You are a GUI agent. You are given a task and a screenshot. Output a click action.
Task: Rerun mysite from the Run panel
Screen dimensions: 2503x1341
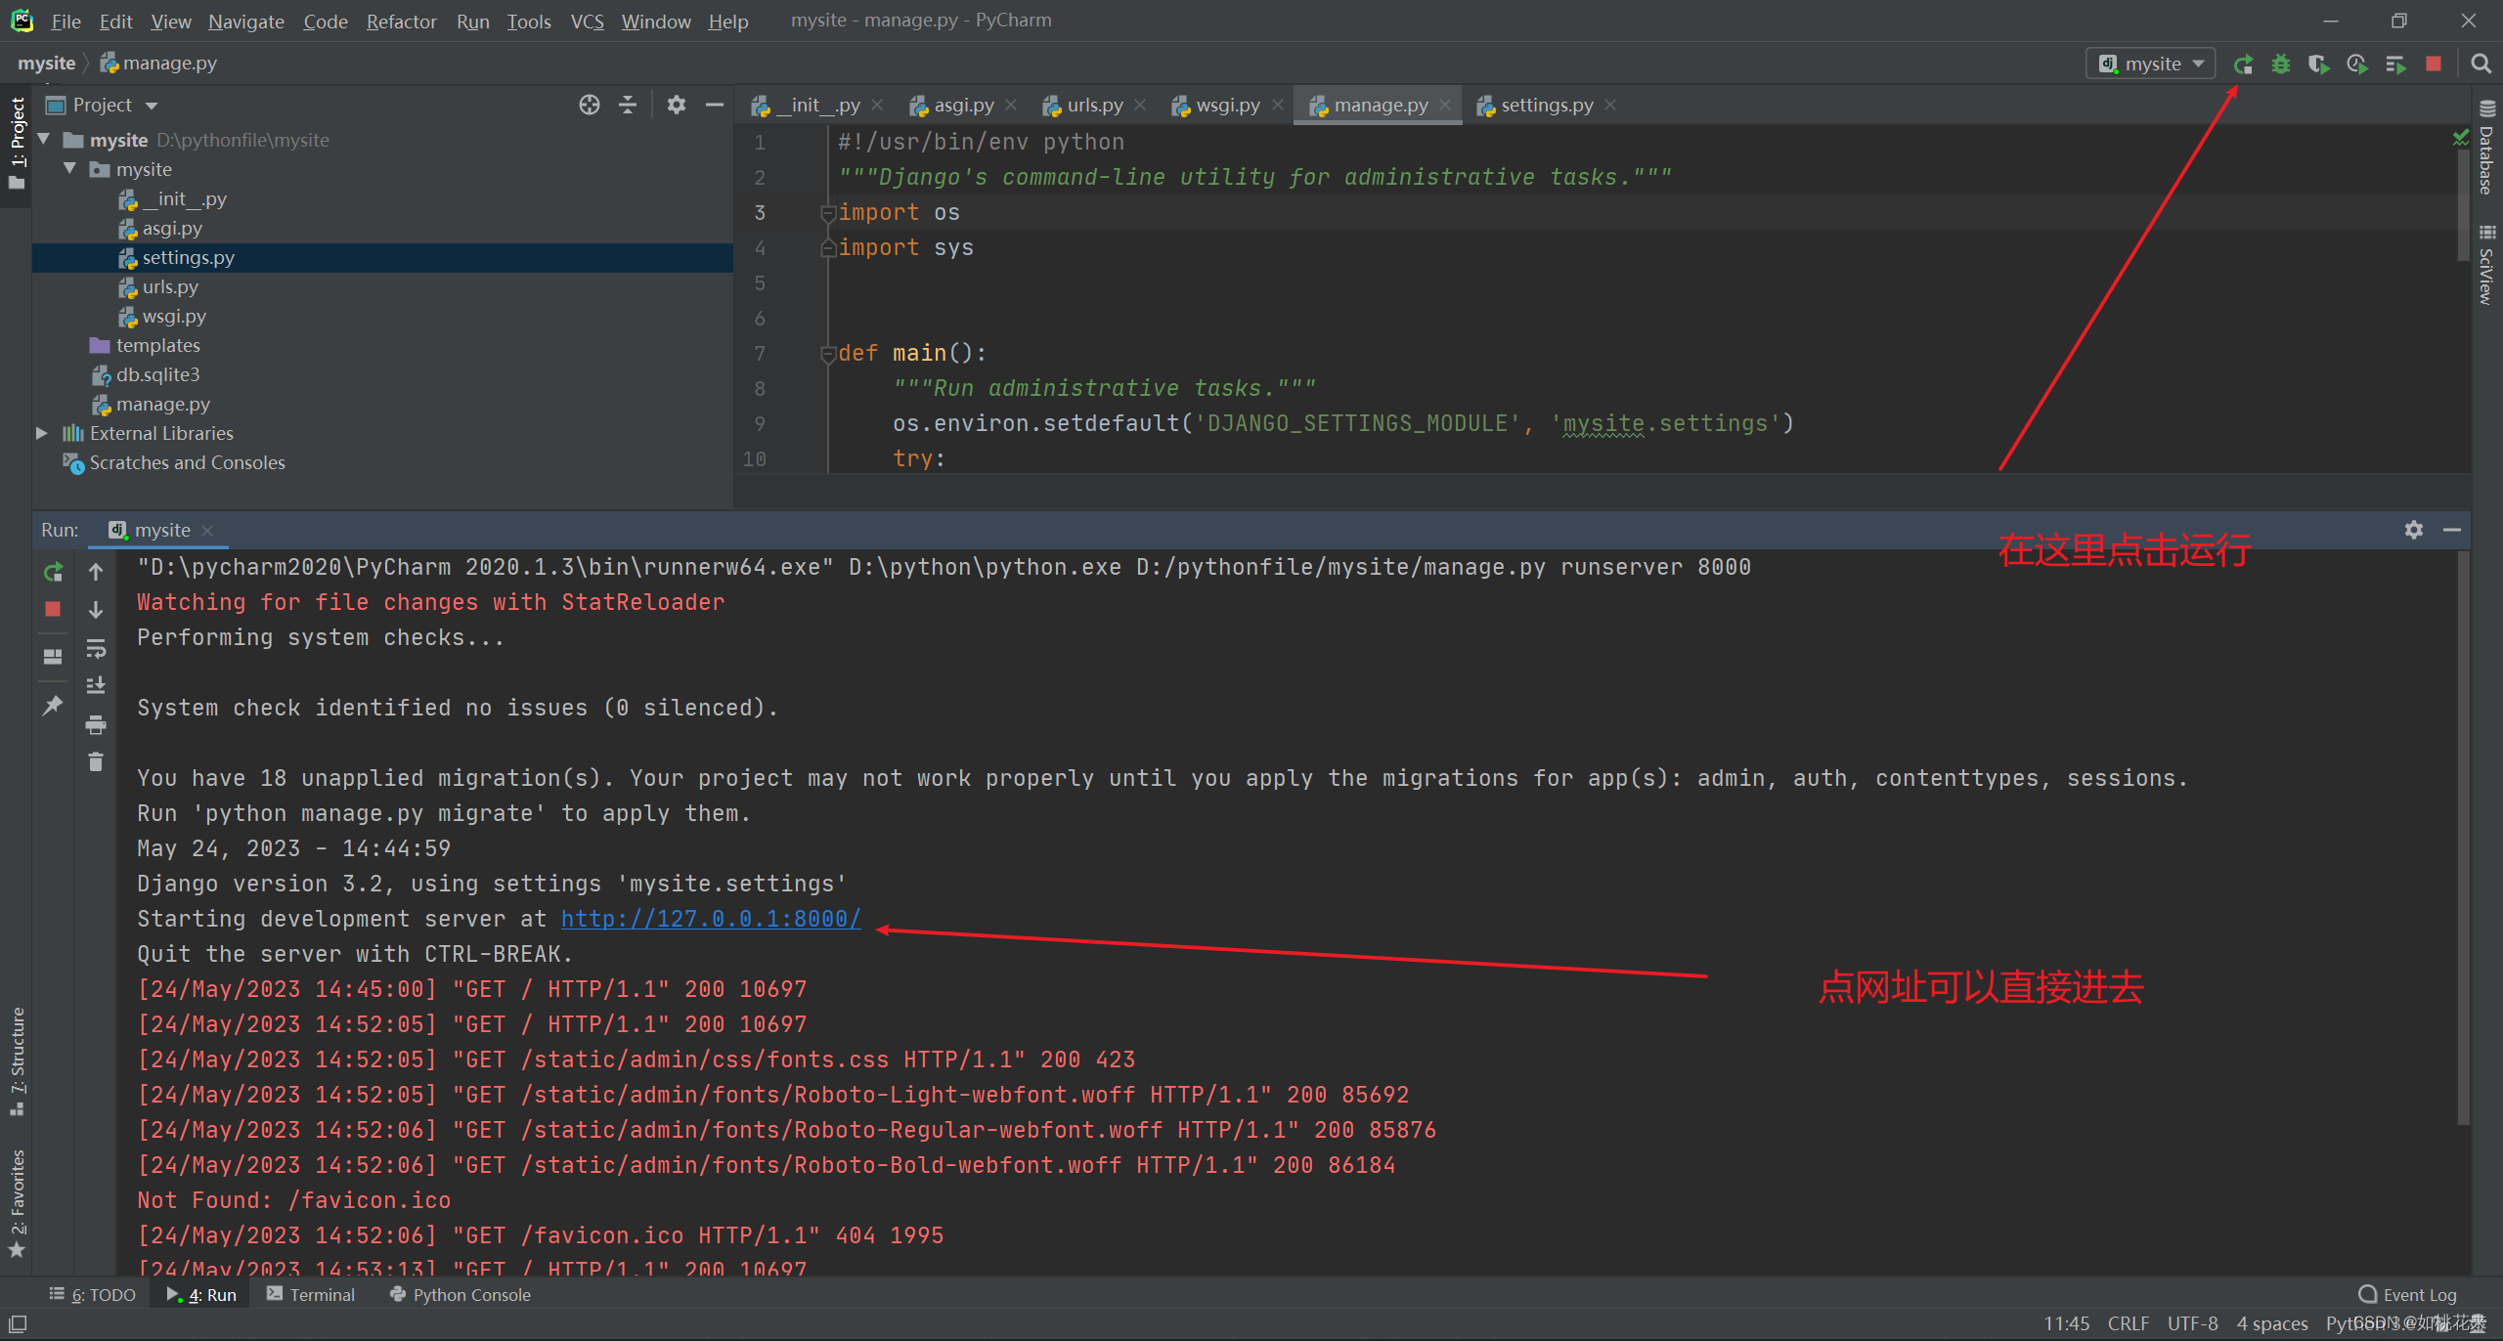click(54, 572)
